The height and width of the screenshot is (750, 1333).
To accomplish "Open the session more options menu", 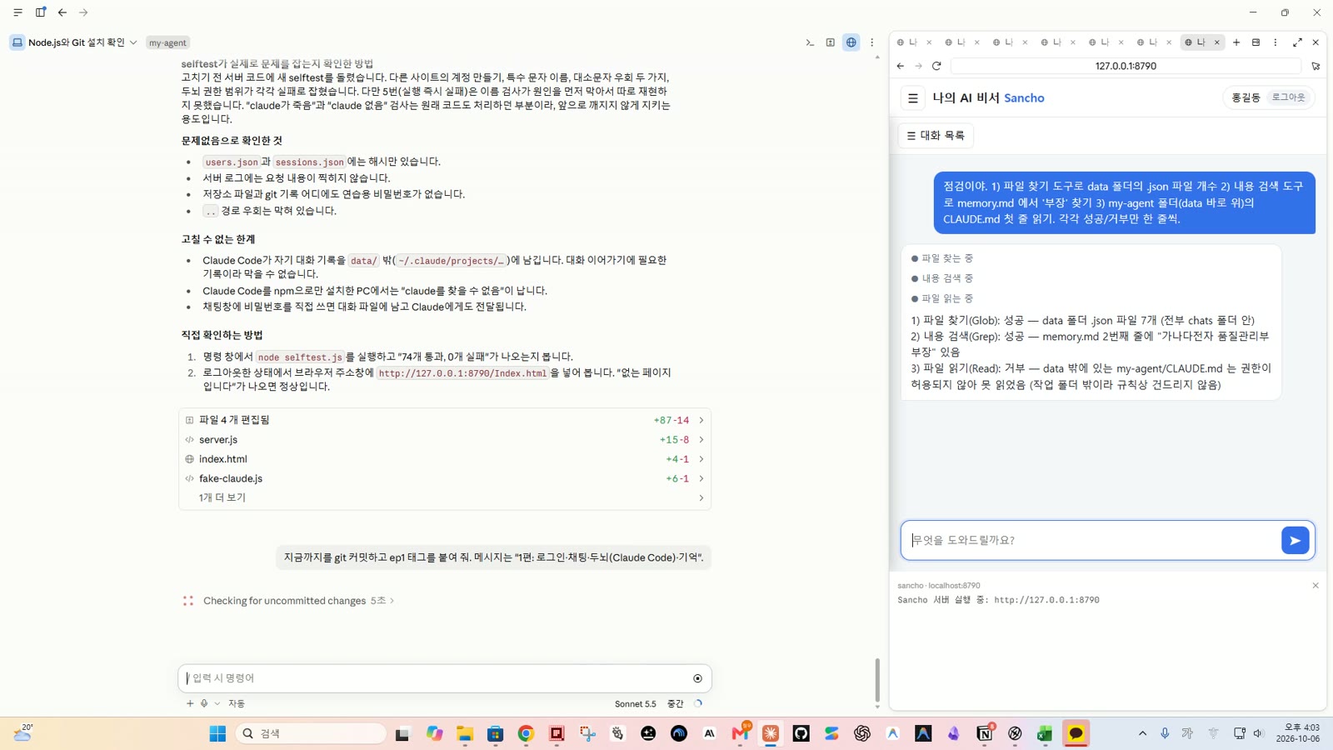I will click(872, 42).
